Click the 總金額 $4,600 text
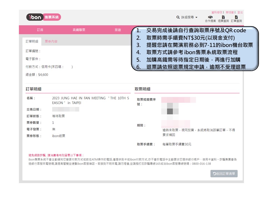267x200 pixels. (37, 74)
